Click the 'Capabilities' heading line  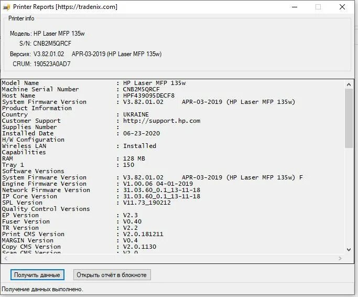pos(24,152)
